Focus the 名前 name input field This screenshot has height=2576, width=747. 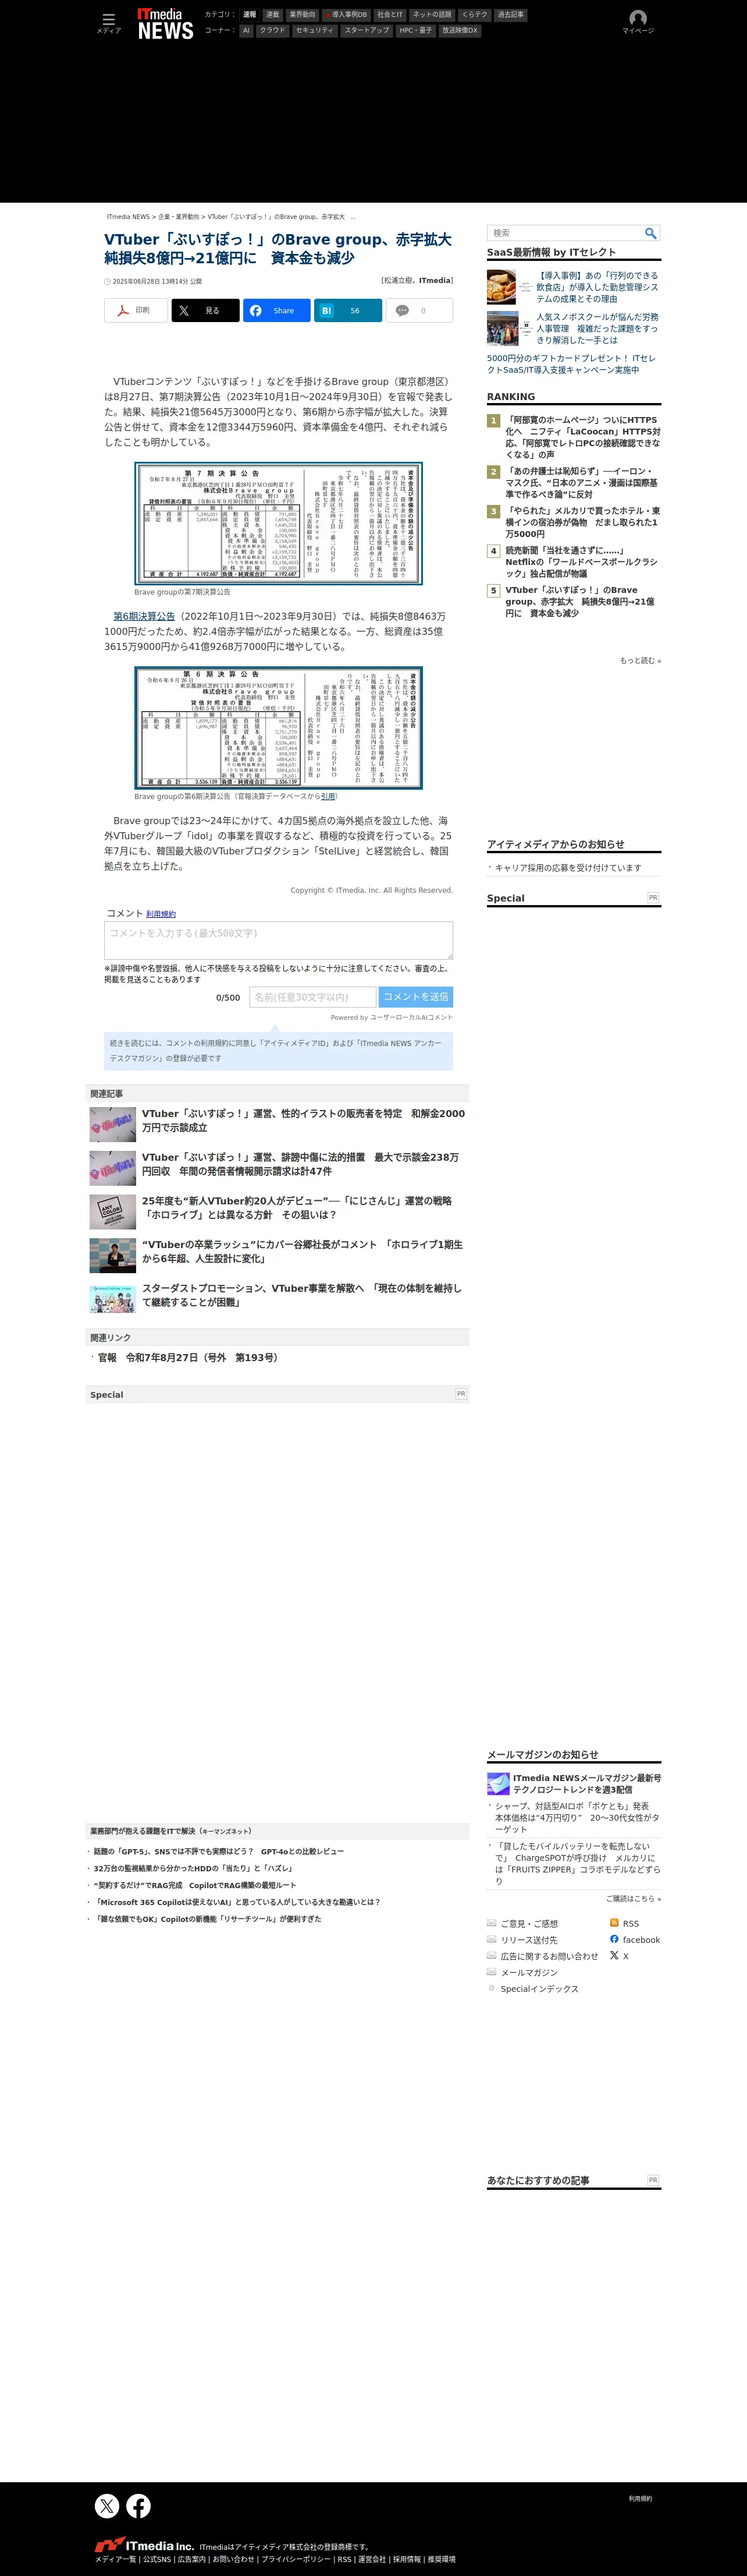coord(312,997)
